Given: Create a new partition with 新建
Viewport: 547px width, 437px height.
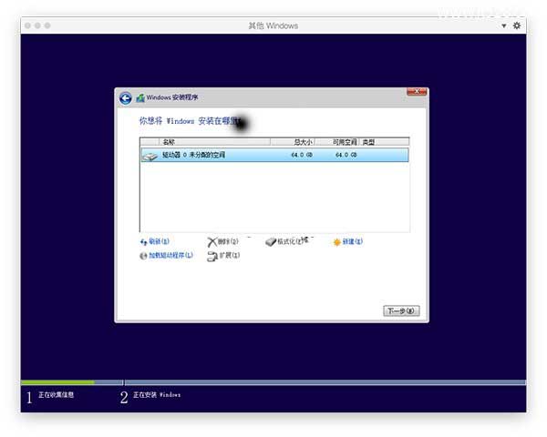Looking at the screenshot, I should 348,241.
